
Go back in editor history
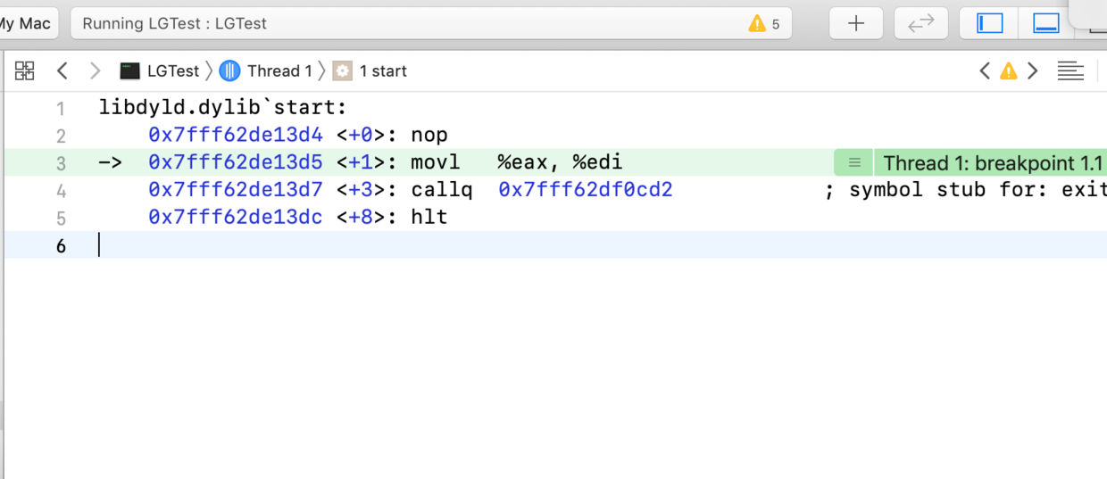pos(62,70)
